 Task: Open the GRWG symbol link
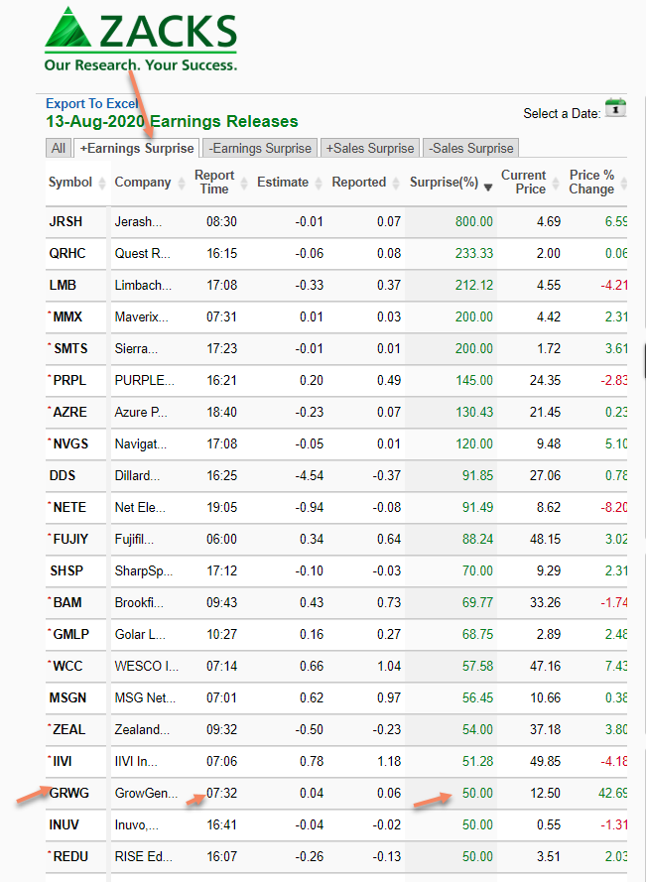69,793
